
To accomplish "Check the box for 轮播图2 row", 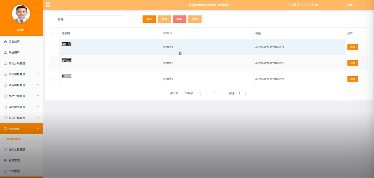I will pos(52,63).
